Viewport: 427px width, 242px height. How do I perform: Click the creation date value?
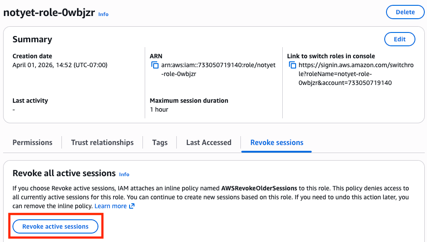(x=60, y=65)
